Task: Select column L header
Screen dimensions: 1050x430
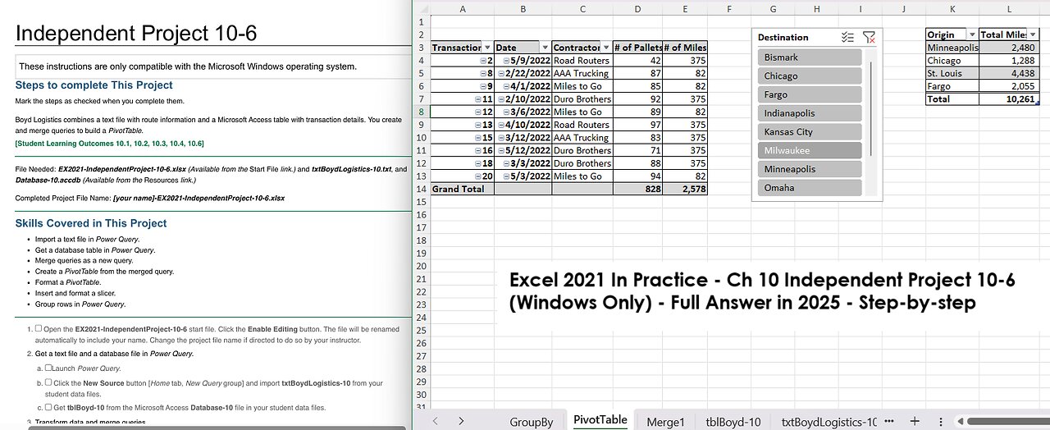Action: (x=1009, y=8)
